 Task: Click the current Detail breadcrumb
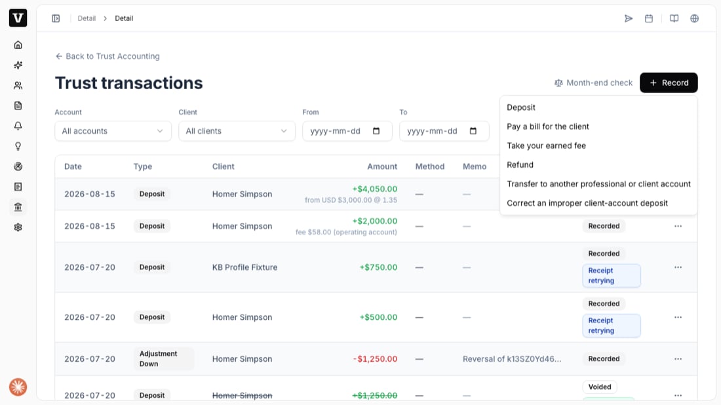(x=124, y=18)
